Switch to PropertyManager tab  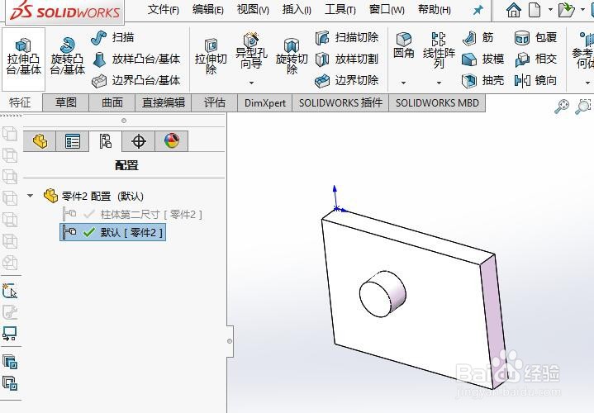point(73,141)
